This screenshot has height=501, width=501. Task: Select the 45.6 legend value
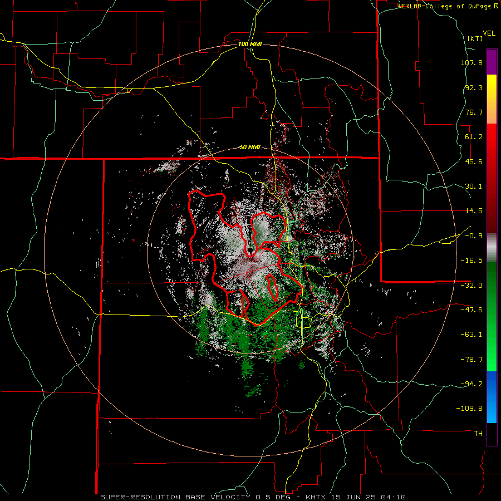point(474,161)
